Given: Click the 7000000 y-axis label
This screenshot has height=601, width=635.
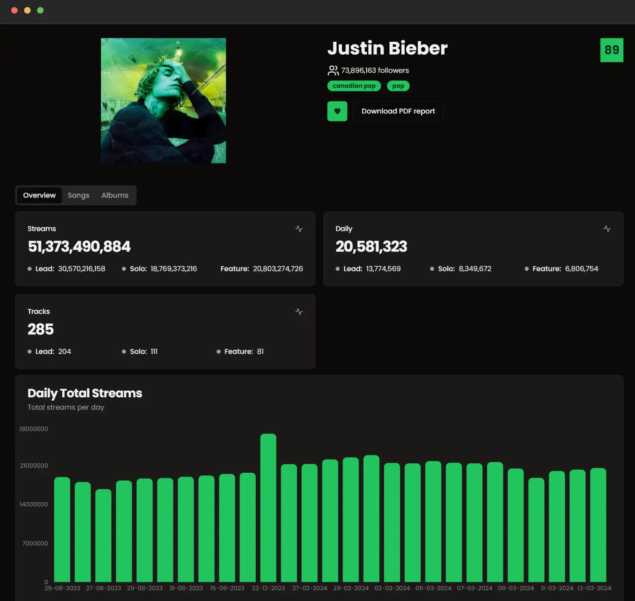Looking at the screenshot, I should 35,543.
